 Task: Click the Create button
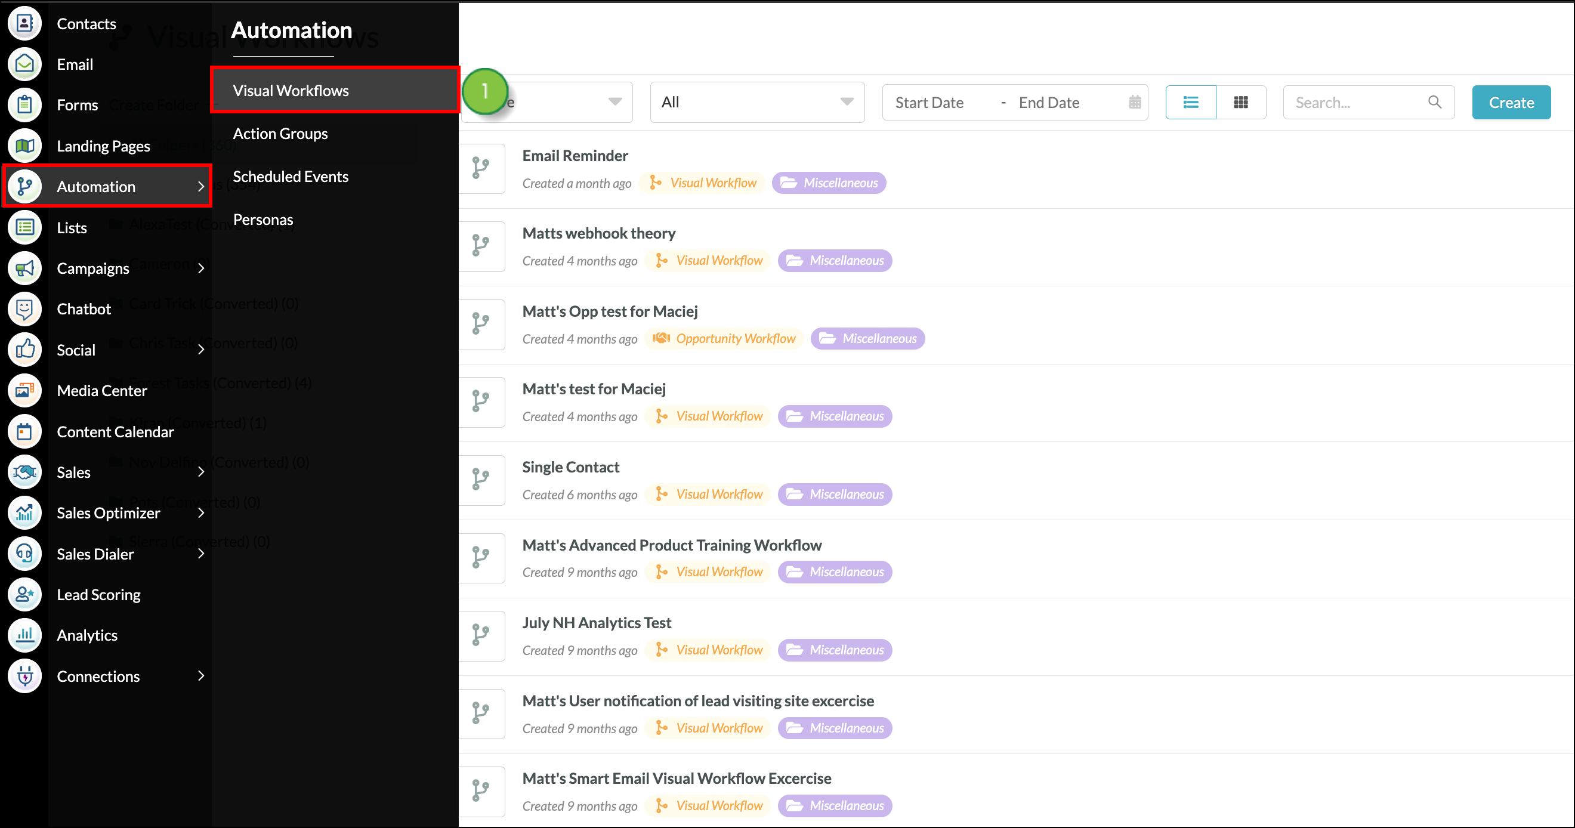1511,102
